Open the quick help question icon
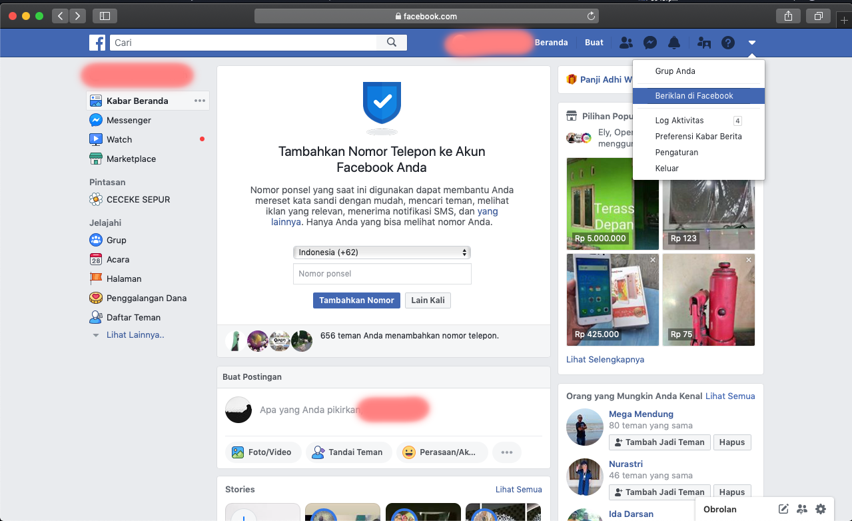 click(x=728, y=43)
